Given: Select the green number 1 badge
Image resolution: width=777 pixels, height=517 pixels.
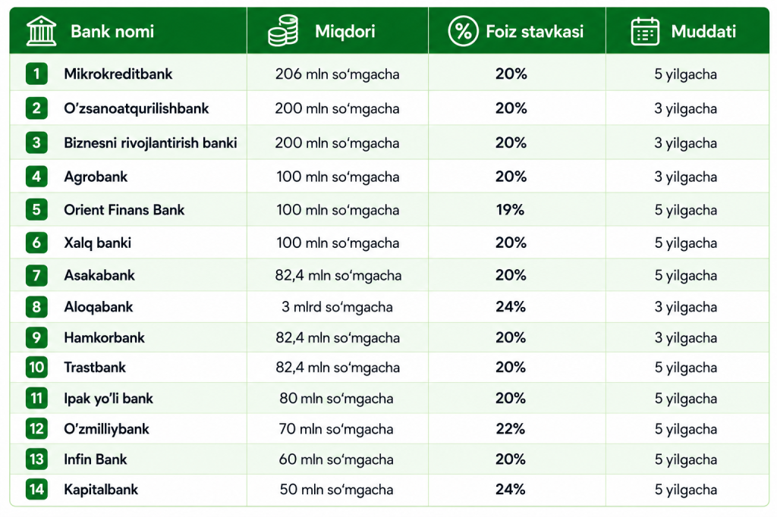Looking at the screenshot, I should [36, 74].
